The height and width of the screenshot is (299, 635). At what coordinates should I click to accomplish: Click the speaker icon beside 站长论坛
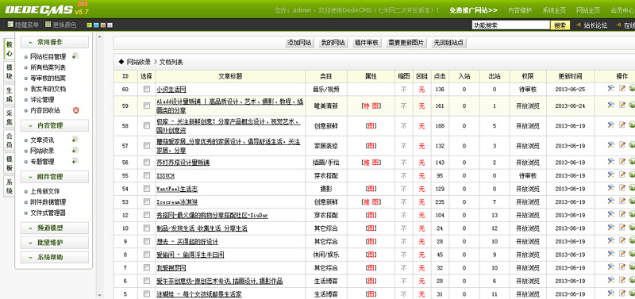(579, 25)
